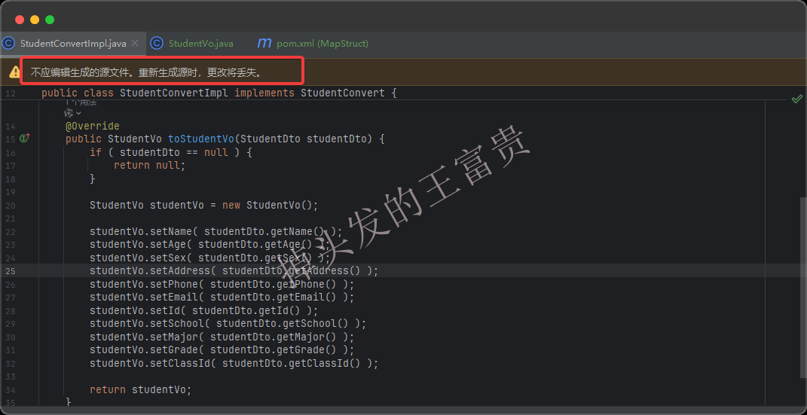Click the @Override annotation
The height and width of the screenshot is (415, 807).
pos(93,126)
